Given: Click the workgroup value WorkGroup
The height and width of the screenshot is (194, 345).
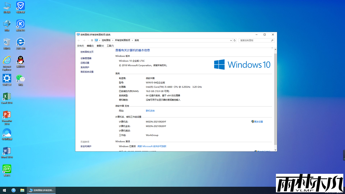Looking at the screenshot, I should coord(152,135).
